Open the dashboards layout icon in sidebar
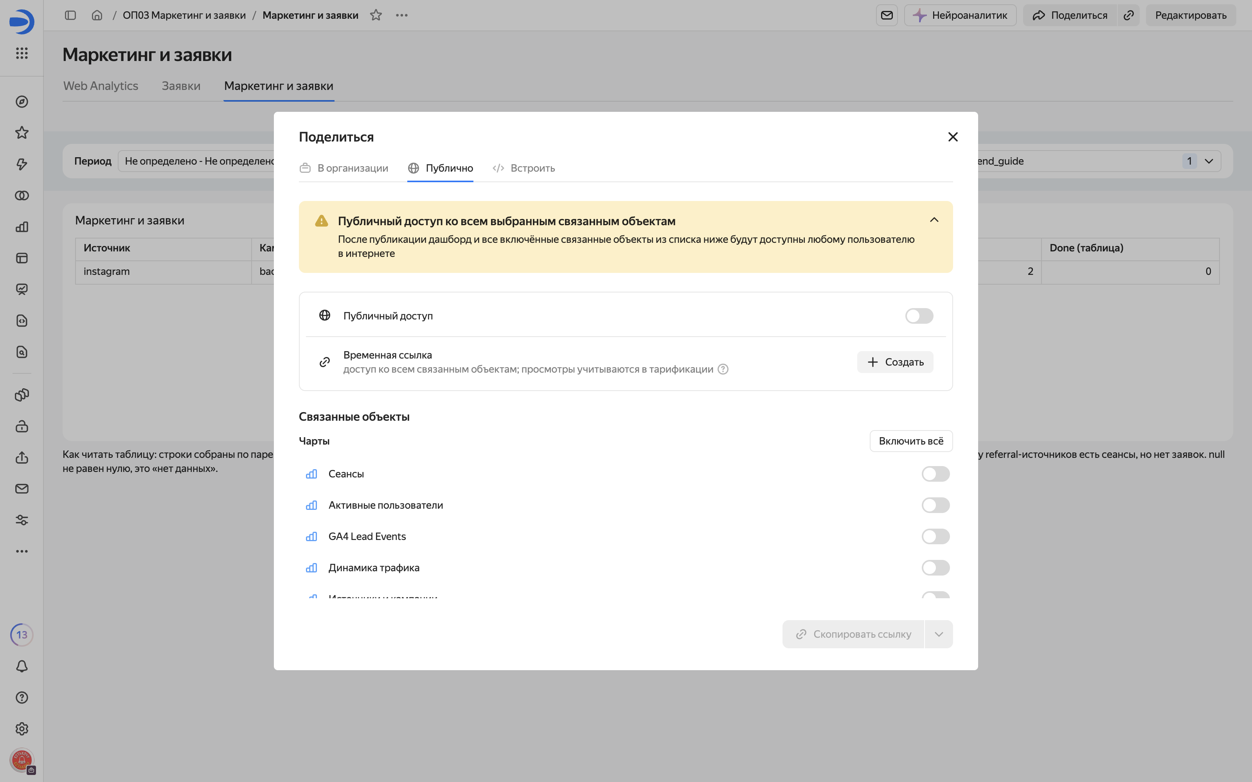The width and height of the screenshot is (1252, 782). (22, 258)
